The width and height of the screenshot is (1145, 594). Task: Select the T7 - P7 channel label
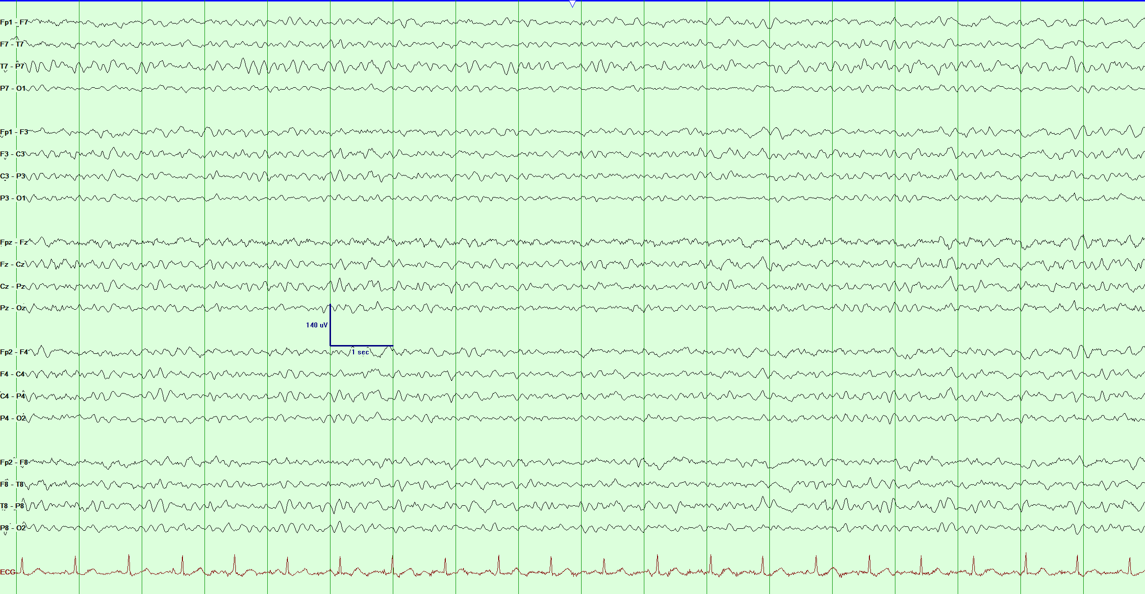click(x=12, y=67)
